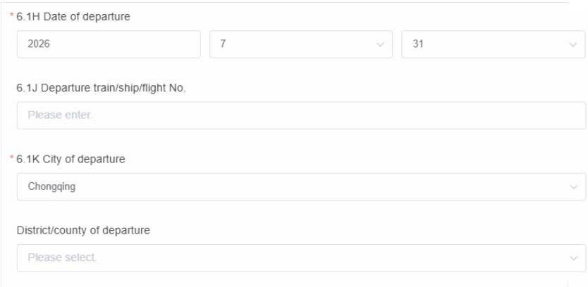The height and width of the screenshot is (287, 588).
Task: Click the day dropdown chevron arrow
Action: point(572,44)
